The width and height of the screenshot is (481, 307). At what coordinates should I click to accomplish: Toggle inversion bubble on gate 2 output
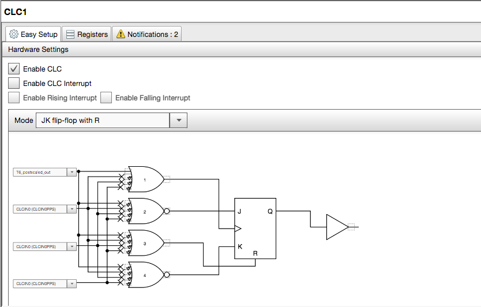(x=167, y=212)
